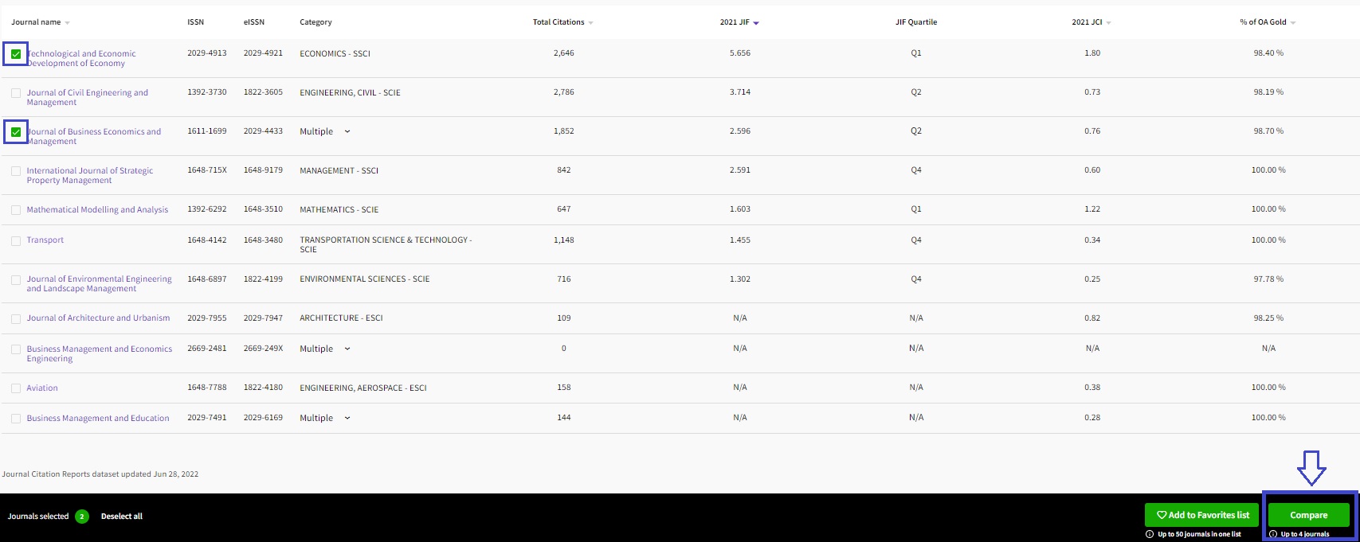This screenshot has width=1360, height=542.
Task: Click the % of OA Gold sort arrow
Action: (x=1293, y=23)
